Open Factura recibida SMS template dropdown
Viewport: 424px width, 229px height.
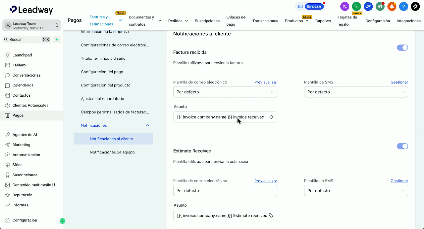tap(356, 92)
